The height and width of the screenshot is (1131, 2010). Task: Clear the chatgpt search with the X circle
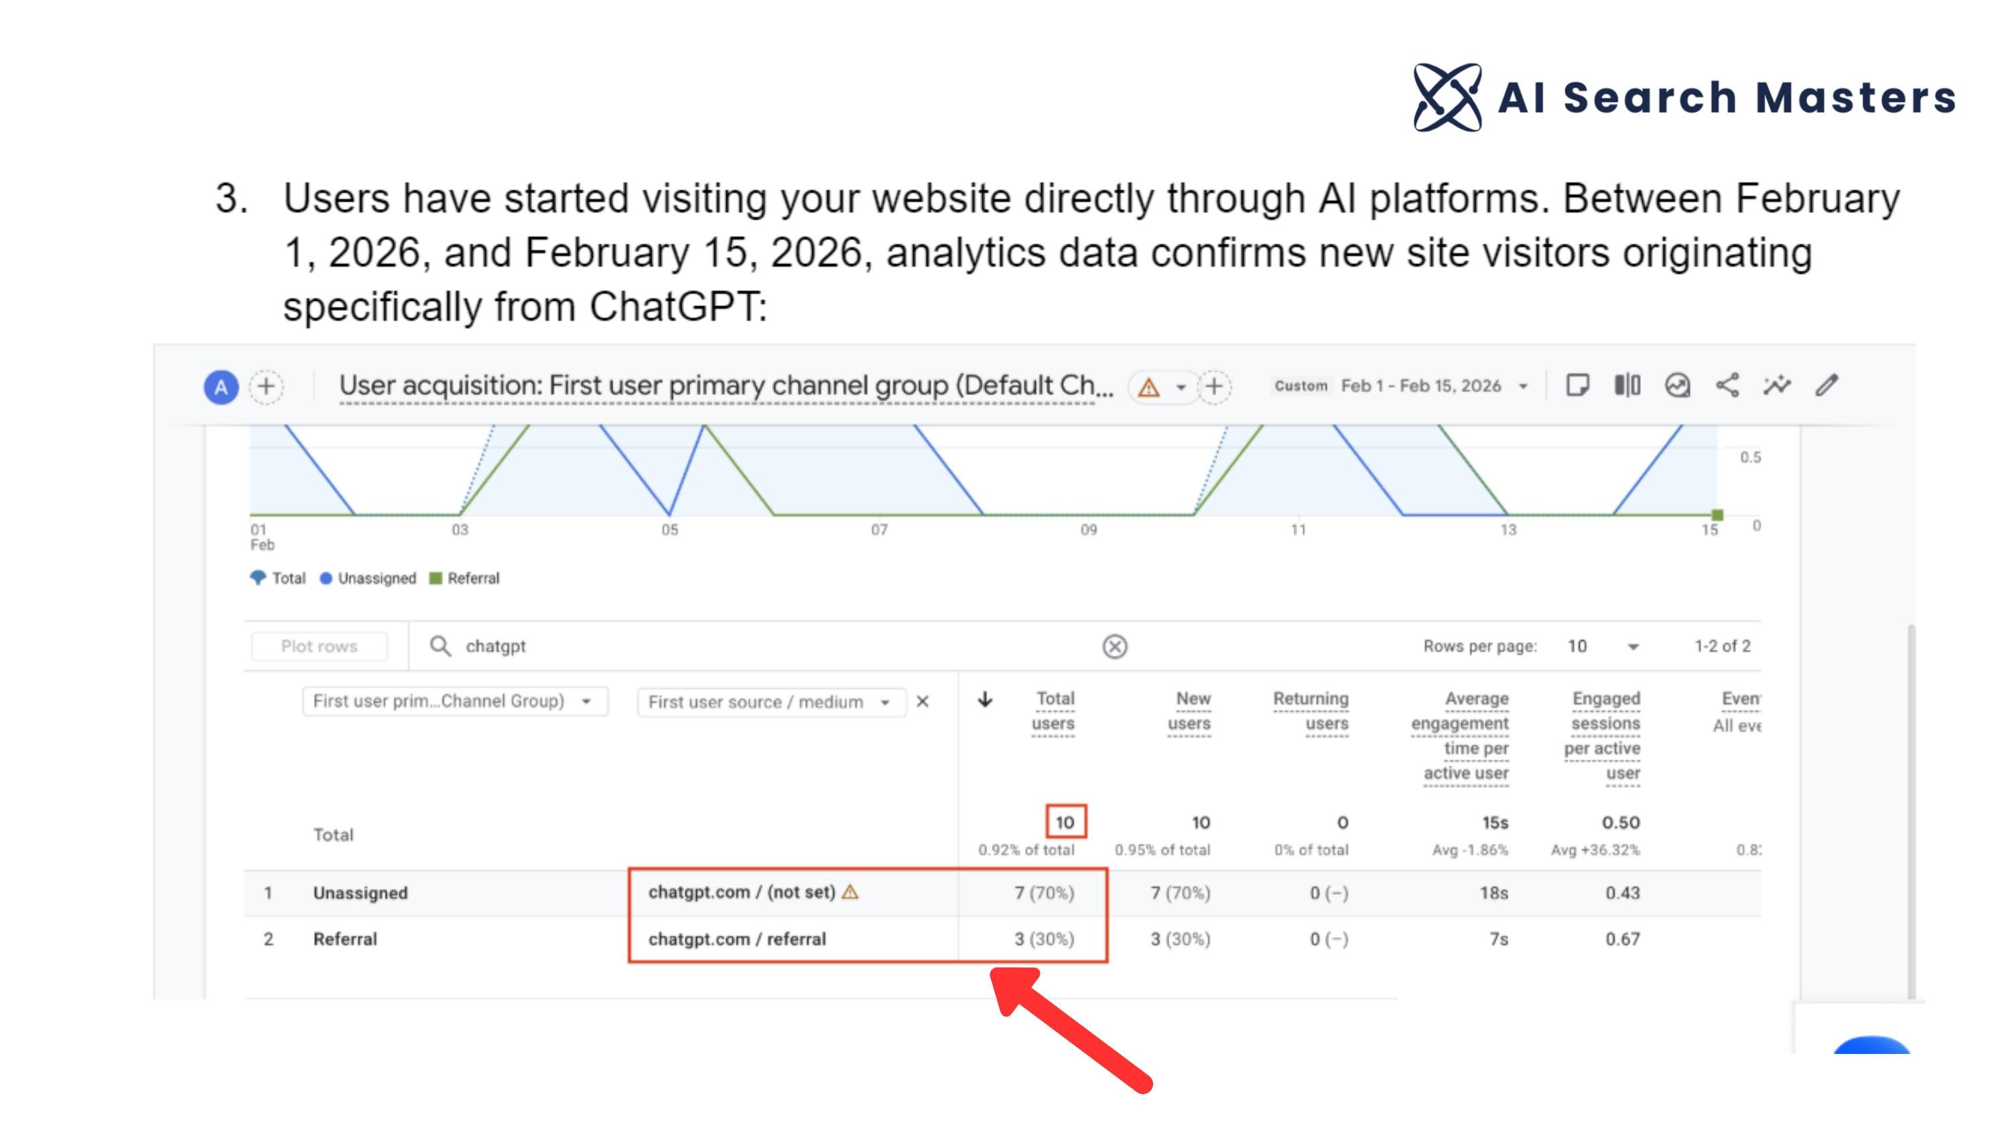pyautogui.click(x=1114, y=647)
